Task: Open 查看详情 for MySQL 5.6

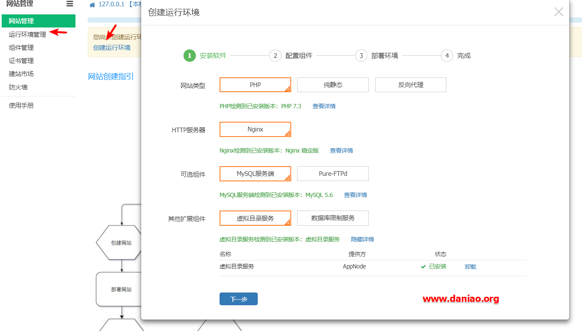Action: coord(355,195)
